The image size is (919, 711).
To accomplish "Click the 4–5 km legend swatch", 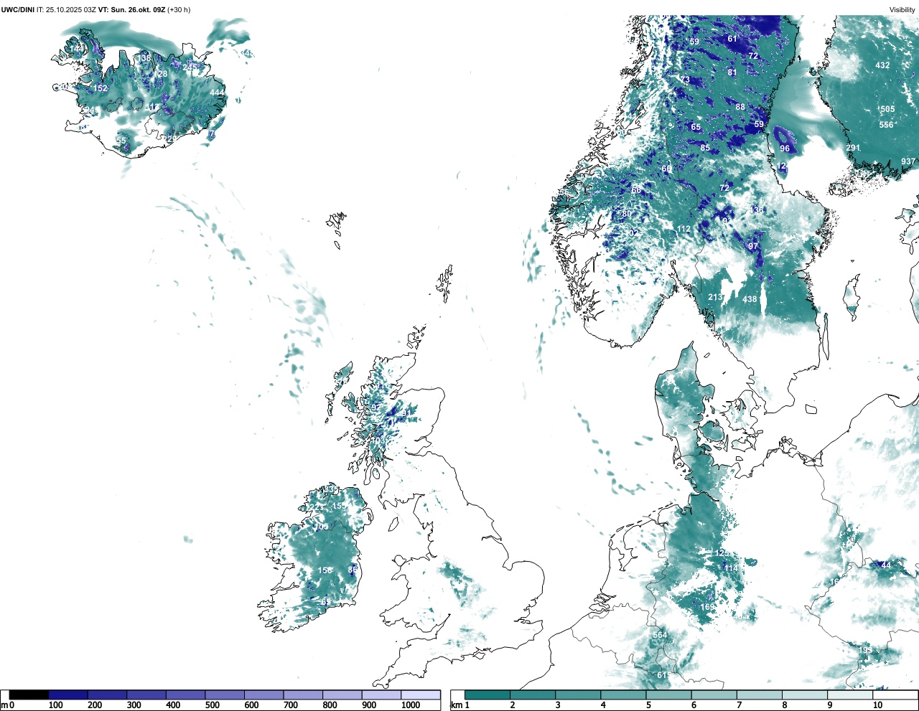I will click(x=623, y=694).
